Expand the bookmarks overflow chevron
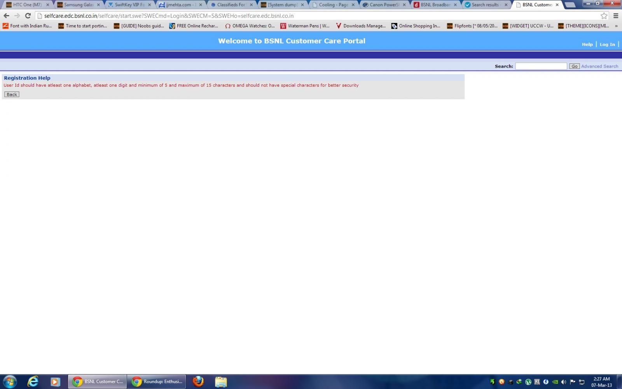The height and width of the screenshot is (389, 622). (616, 26)
